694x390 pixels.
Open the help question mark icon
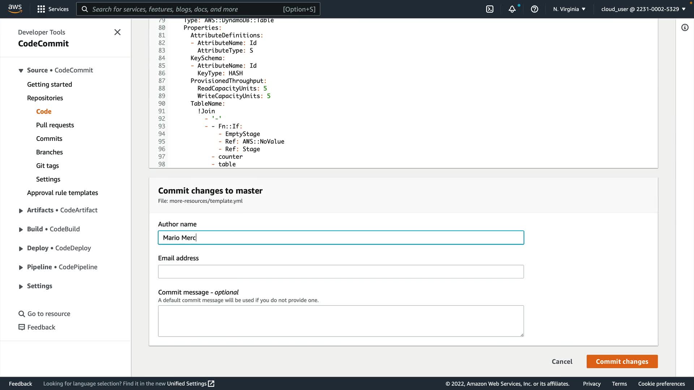[x=535, y=9]
